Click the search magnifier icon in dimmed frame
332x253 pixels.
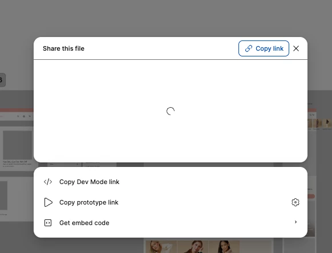coord(18,116)
